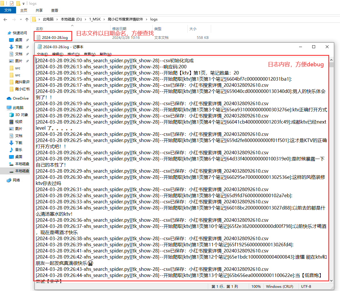Open pinned 桌面 under quick access
Viewport: 340px width, 291px height.
pos(19,40)
